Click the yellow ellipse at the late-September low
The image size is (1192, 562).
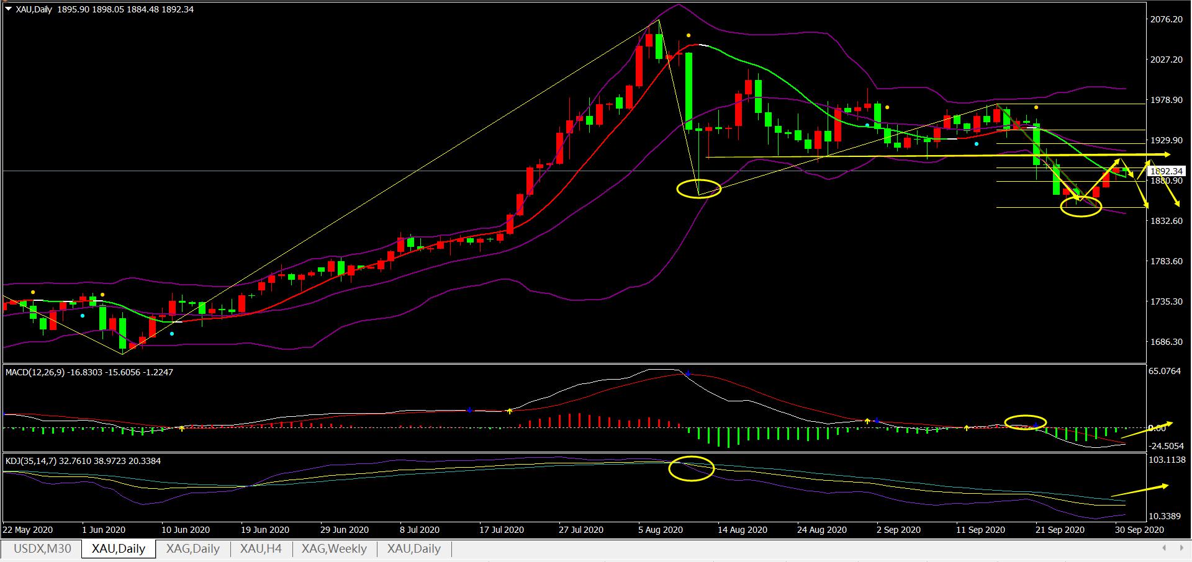coord(1081,207)
